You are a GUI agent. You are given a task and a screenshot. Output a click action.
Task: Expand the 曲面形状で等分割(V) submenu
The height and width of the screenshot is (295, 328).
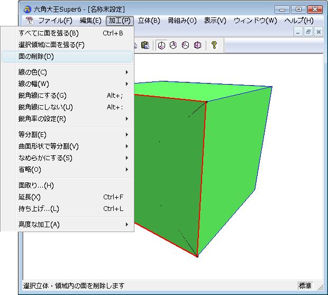67,146
